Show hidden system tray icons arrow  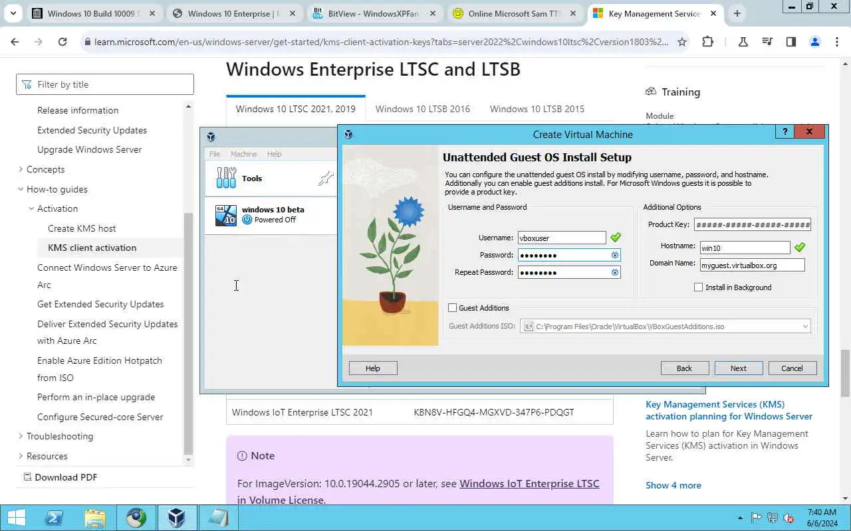pyautogui.click(x=740, y=518)
